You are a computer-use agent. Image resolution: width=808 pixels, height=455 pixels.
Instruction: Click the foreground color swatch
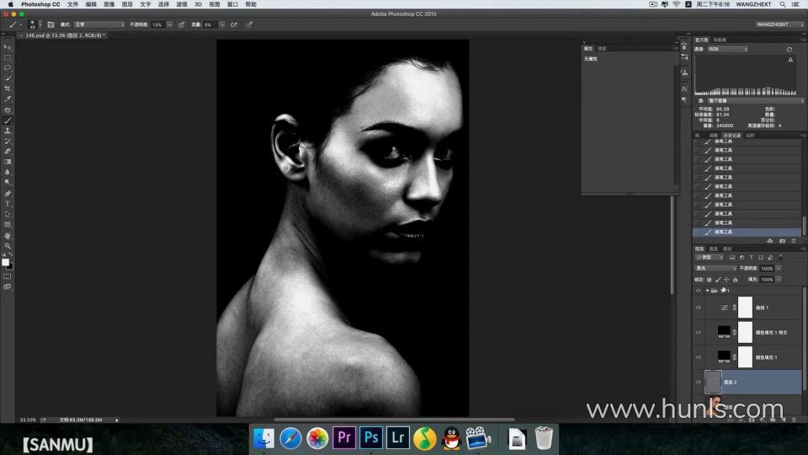click(5, 262)
